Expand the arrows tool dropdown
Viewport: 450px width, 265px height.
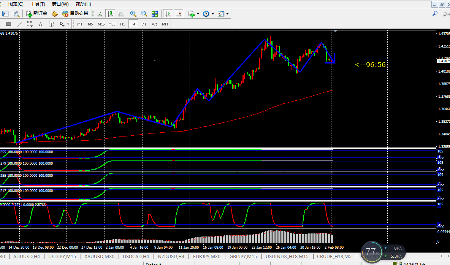[x=68, y=24]
